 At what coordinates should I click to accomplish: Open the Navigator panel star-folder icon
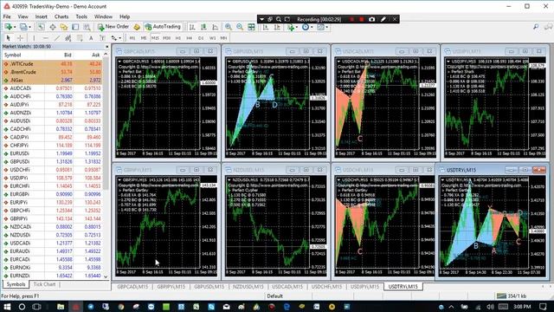click(x=64, y=27)
